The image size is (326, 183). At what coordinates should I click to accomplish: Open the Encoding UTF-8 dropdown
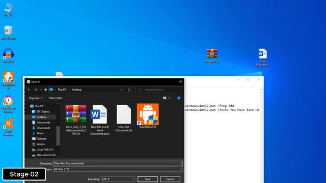tap(118, 179)
